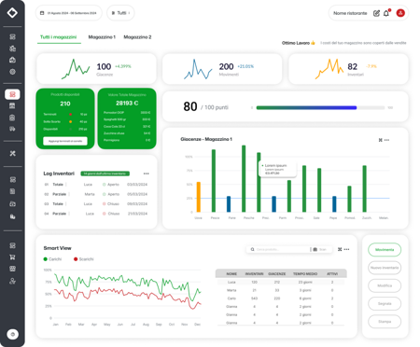Open the document sidebar icon
Screen dimensions: 420x347
tap(12, 191)
